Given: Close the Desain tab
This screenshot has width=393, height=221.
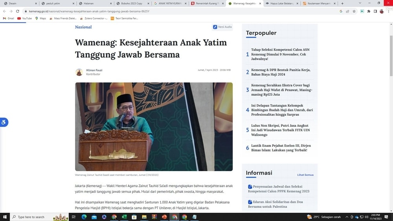Looking at the screenshot, I should pyautogui.click(x=36, y=4).
